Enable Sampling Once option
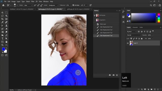162x91 pixels. pos(38,5)
